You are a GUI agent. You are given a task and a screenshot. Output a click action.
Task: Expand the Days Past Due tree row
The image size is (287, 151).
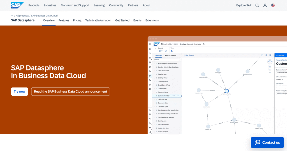pos(154,99)
